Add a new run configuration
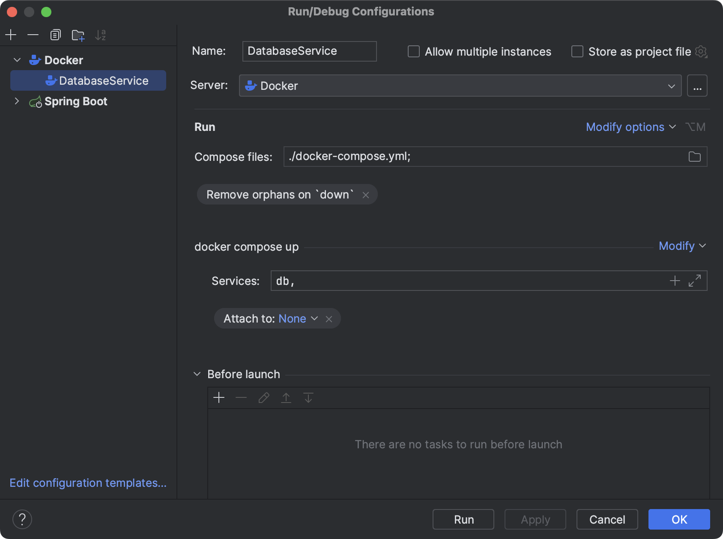Viewport: 723px width, 539px height. pyautogui.click(x=11, y=35)
